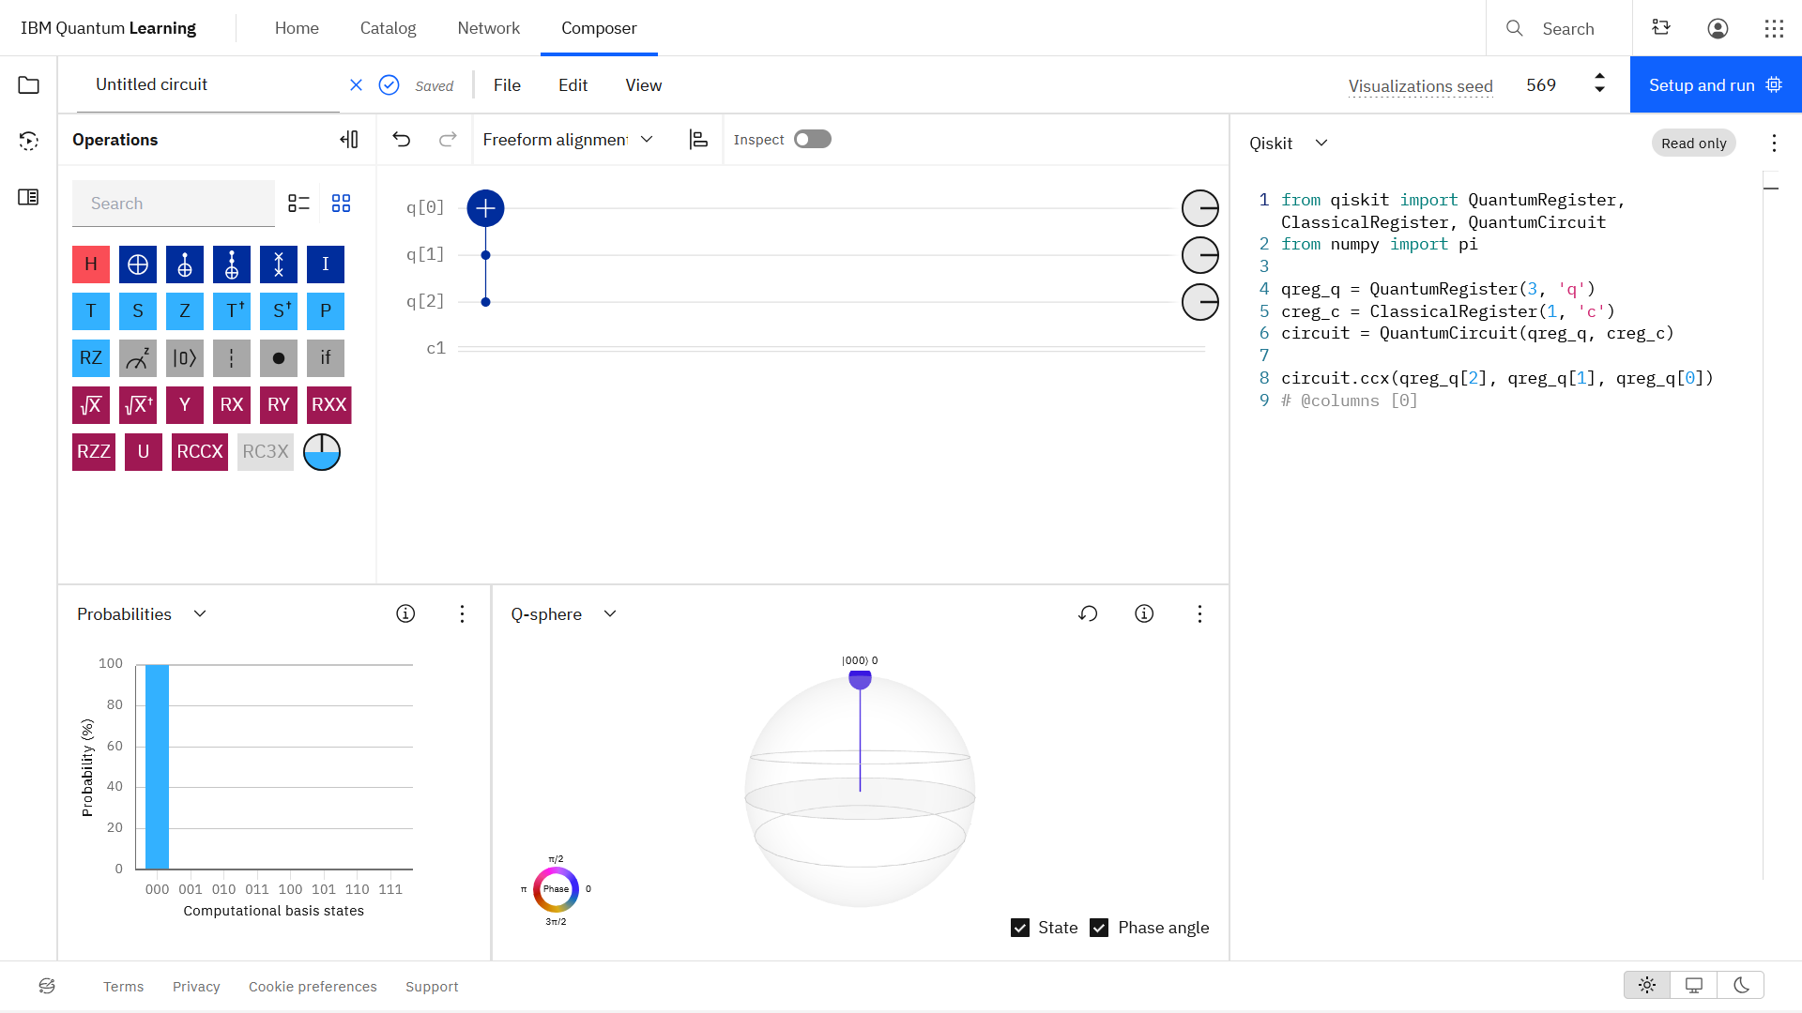
Task: Open the File menu
Action: [x=507, y=85]
